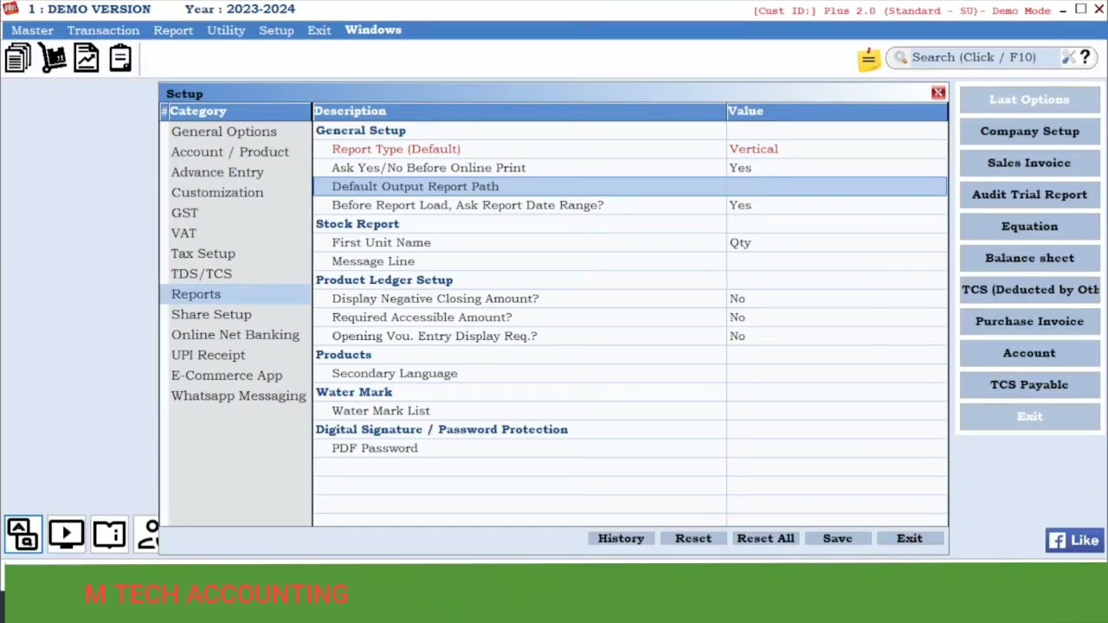Screen dimensions: 1108x623
Task: Click the hand-truck stock icon
Action: [53, 58]
